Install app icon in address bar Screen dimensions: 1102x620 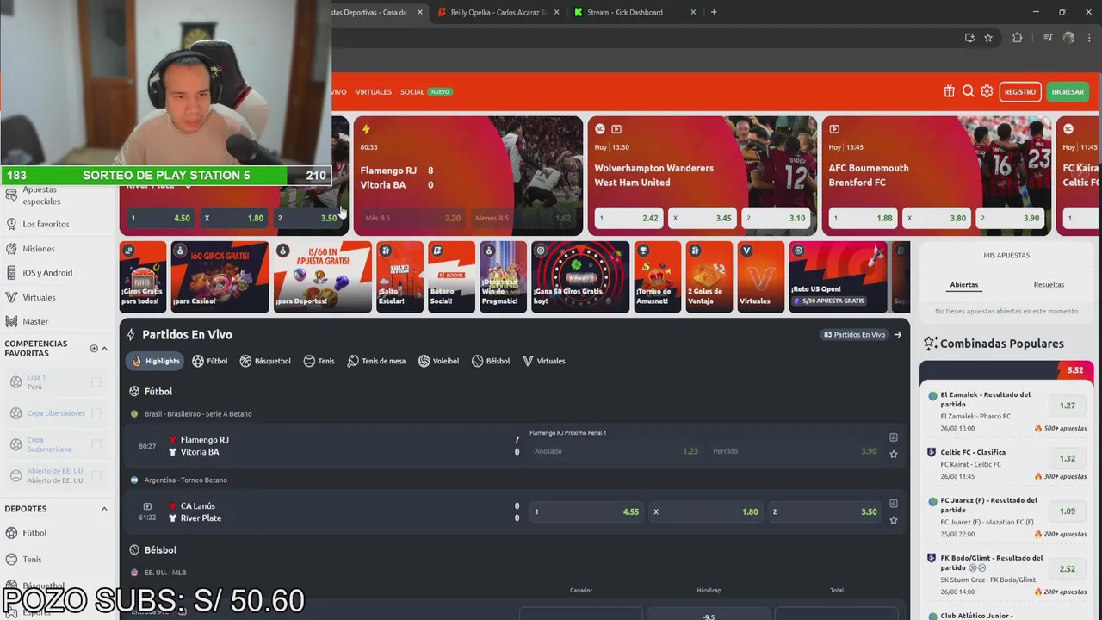pos(969,38)
